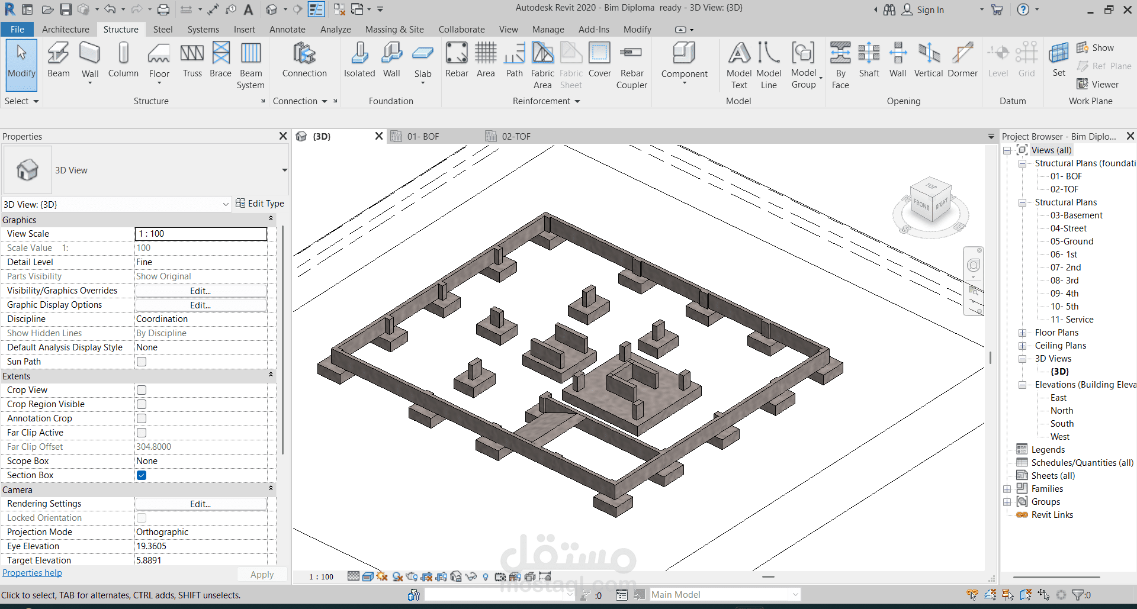This screenshot has height=609, width=1137.
Task: Open the Properties help link
Action: [32, 573]
